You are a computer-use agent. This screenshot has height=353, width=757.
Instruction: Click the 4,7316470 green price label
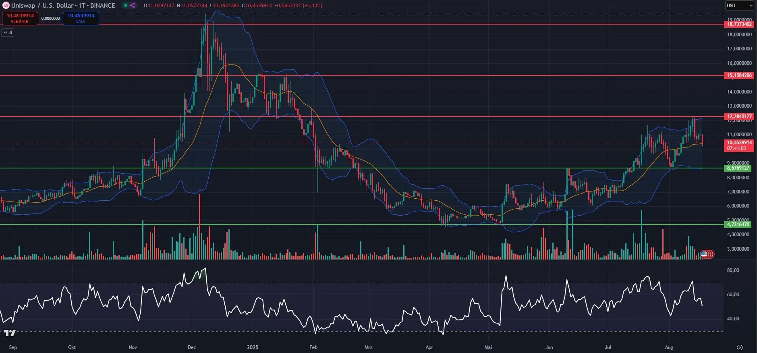tap(738, 224)
